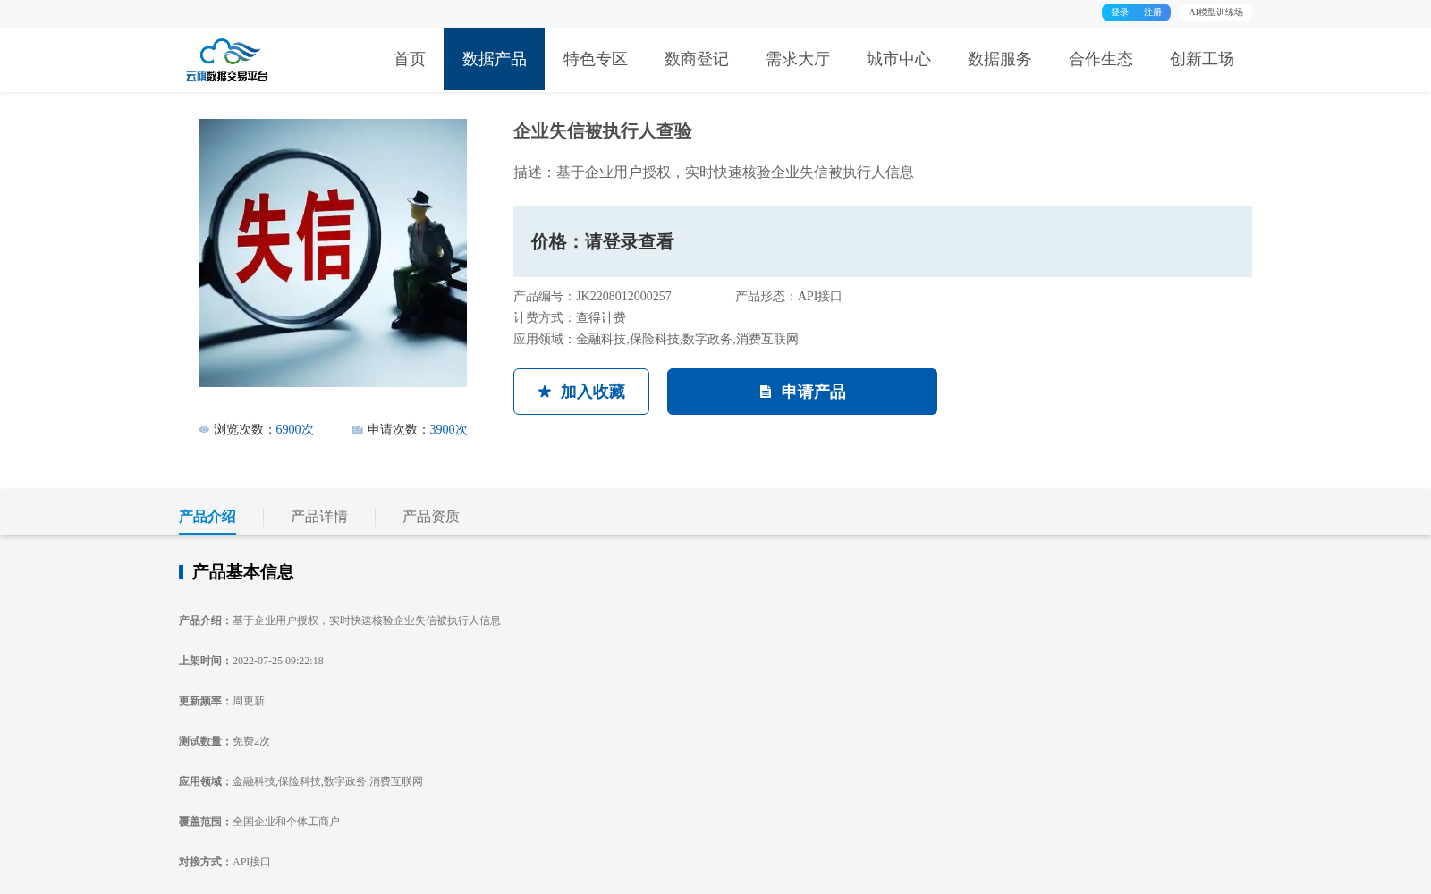Open the 首页 menu item
This screenshot has width=1431, height=894.
(x=410, y=59)
